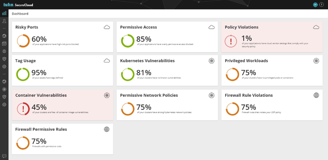Open the user profile sidebar icon
Screen dimensions: 328x160
click(x=4, y=21)
